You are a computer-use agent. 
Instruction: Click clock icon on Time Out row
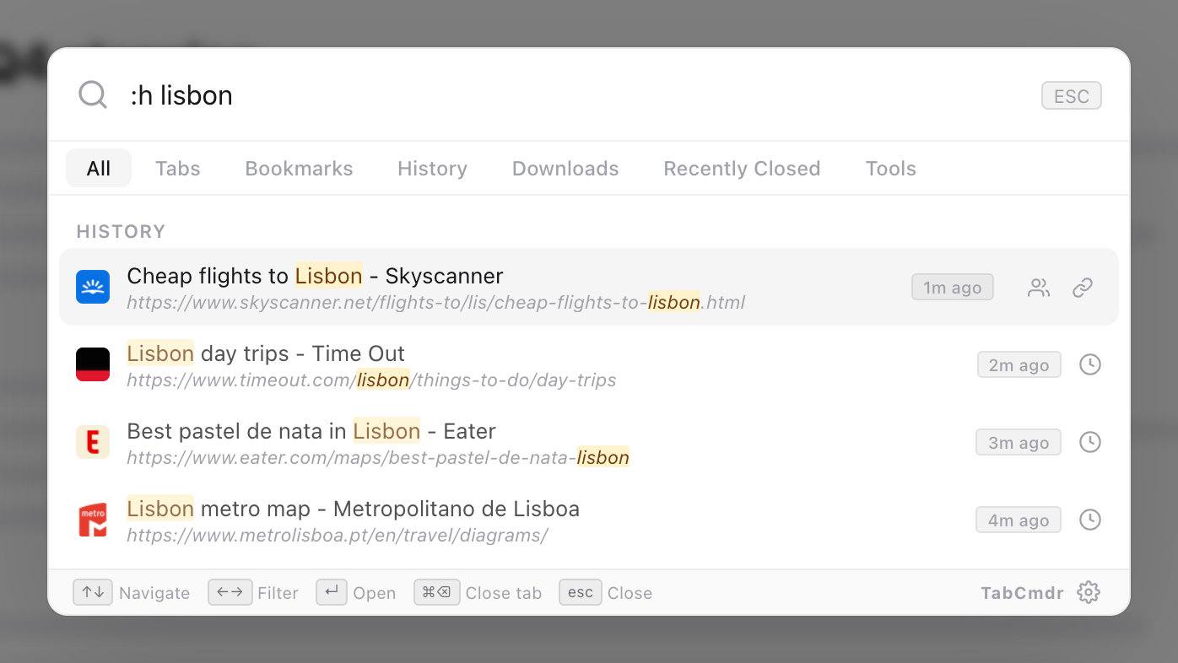click(1090, 364)
